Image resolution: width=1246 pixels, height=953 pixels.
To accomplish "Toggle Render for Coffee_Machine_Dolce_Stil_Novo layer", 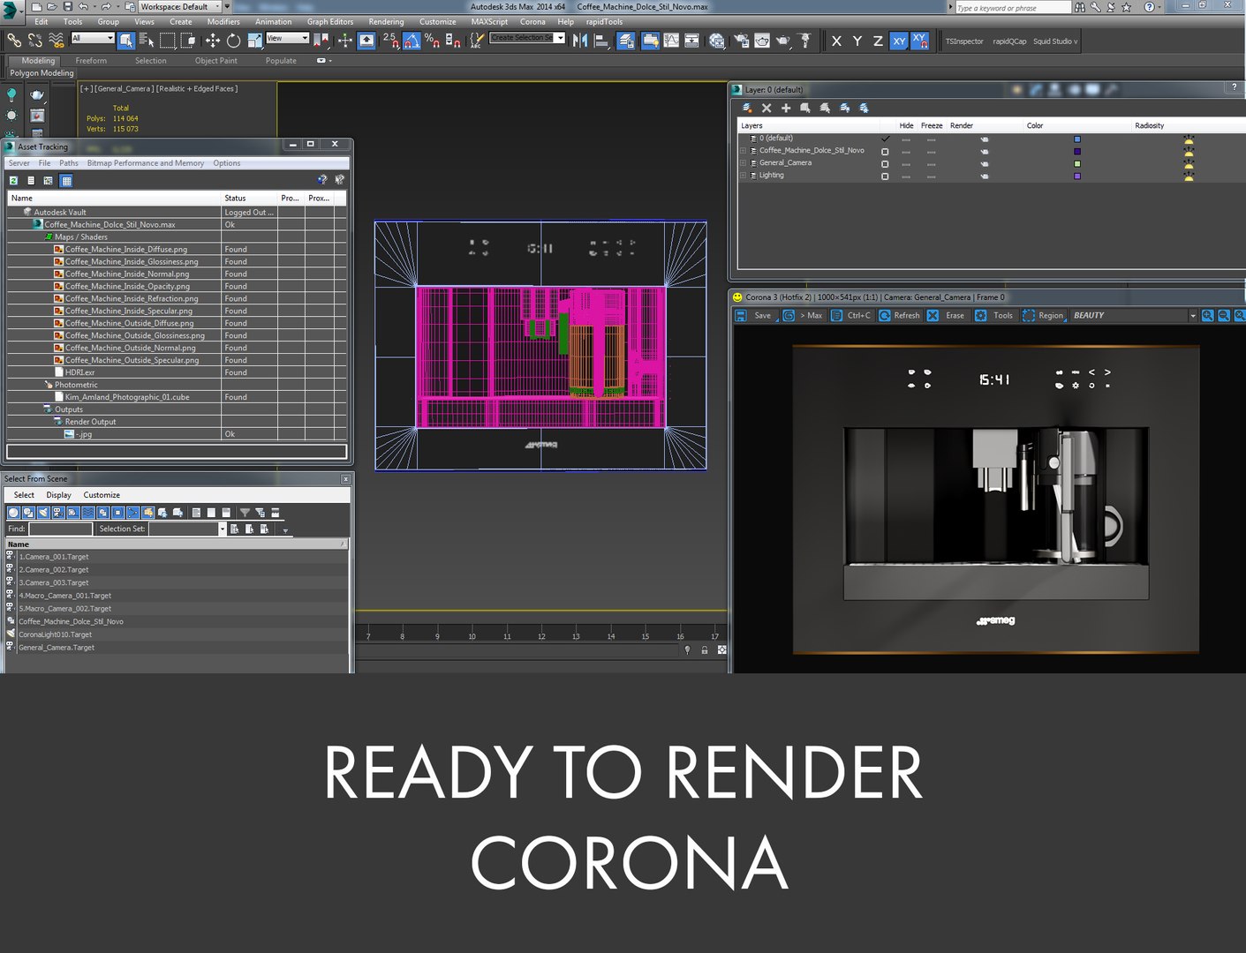I will (x=985, y=152).
